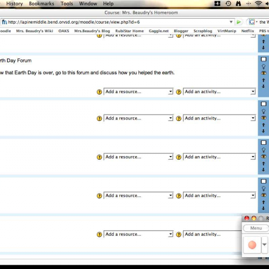Expand the address bar URL history arrow
269x269 pixels.
coord(231,22)
